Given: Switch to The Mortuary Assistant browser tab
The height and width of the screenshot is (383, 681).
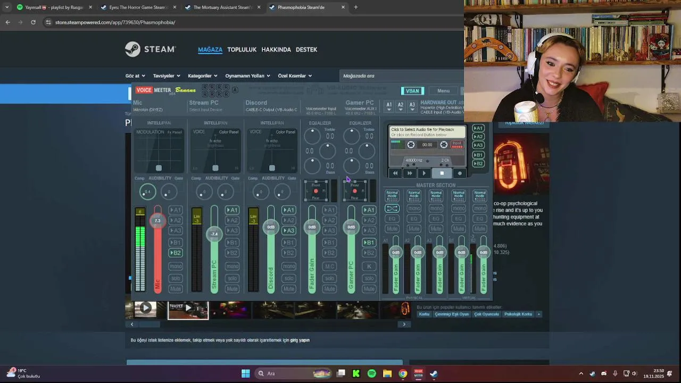Looking at the screenshot, I should pyautogui.click(x=222, y=7).
